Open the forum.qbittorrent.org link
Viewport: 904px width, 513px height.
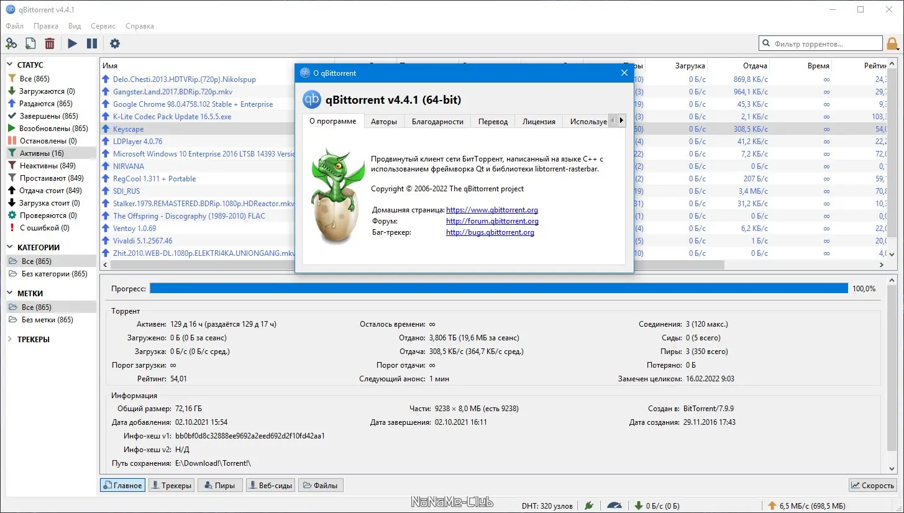click(492, 221)
